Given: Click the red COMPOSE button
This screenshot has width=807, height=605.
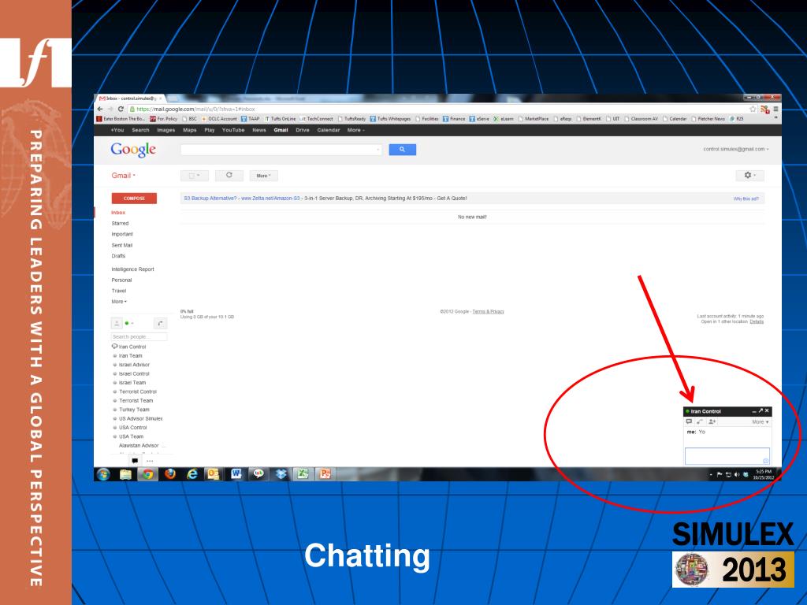Looking at the screenshot, I should tap(134, 198).
